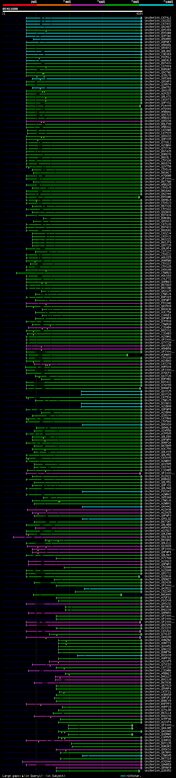The image size is (176, 778).
Task: Select the label UniRef100_A7P5V5
Action: point(158,434)
